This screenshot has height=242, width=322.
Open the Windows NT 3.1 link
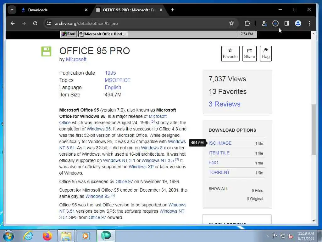[x=119, y=160]
